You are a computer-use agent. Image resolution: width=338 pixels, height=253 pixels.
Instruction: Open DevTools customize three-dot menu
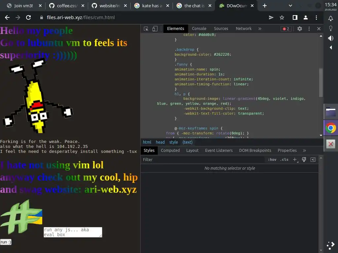tap(309, 29)
